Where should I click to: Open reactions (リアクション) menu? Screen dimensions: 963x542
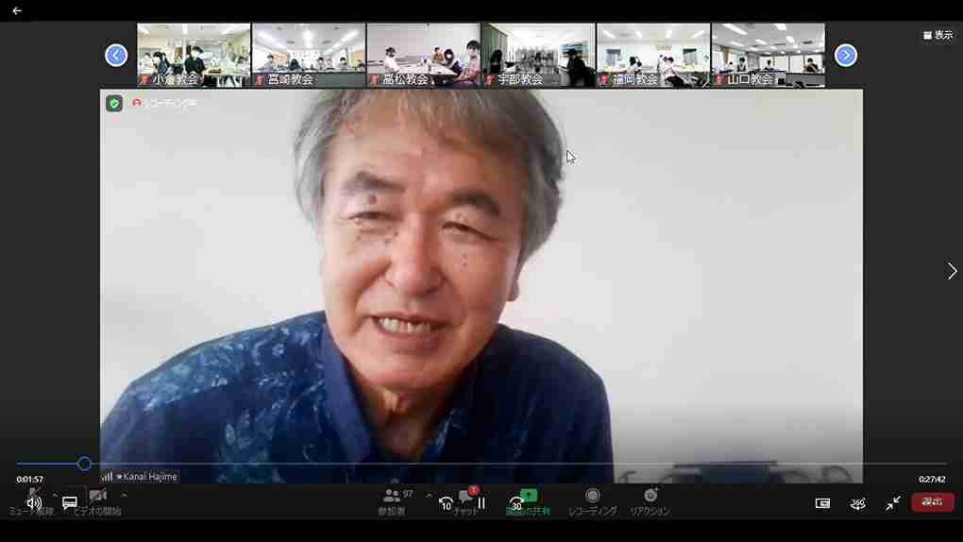pyautogui.click(x=650, y=500)
